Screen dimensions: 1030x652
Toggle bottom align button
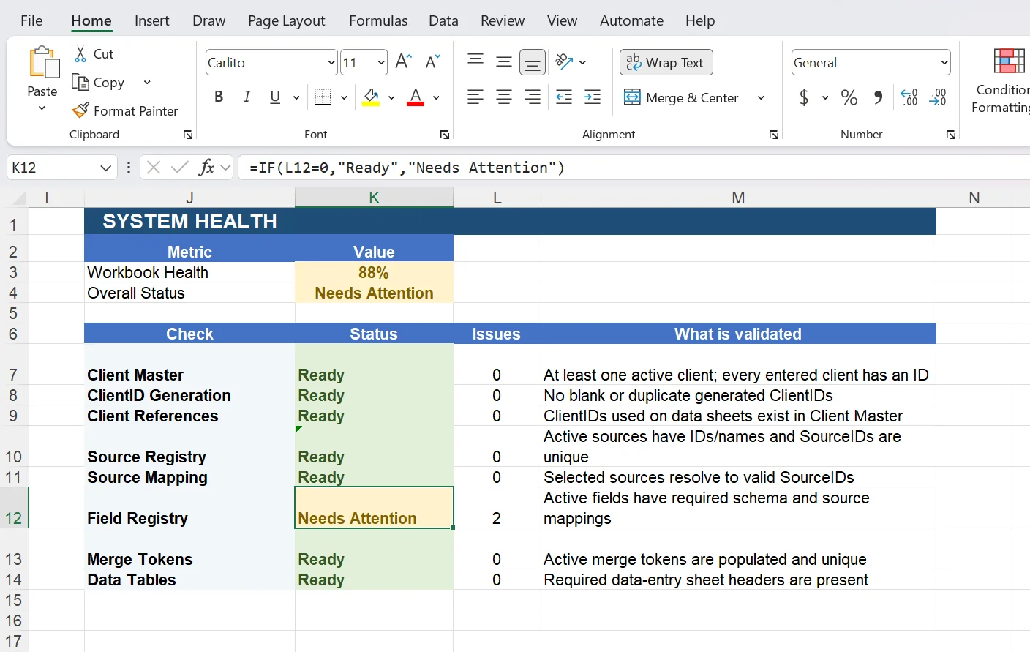coord(533,62)
